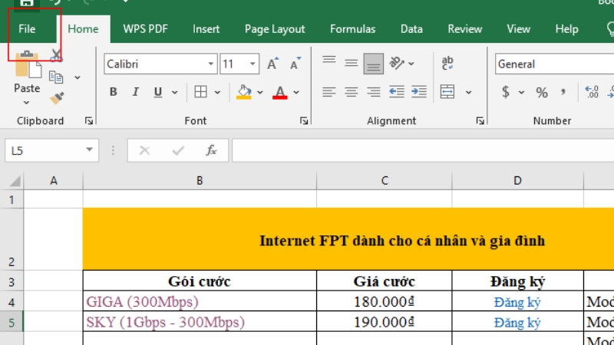
Task: Toggle Middle Align for cells
Action: point(352,64)
